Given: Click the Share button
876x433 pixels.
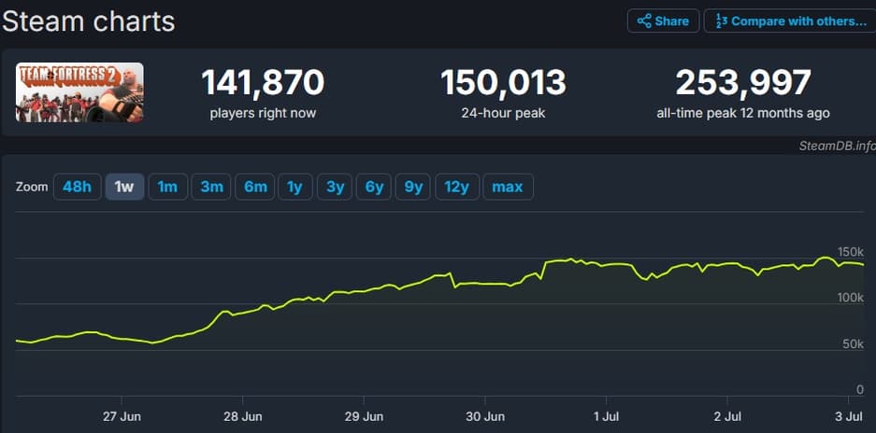Looking at the screenshot, I should [663, 21].
